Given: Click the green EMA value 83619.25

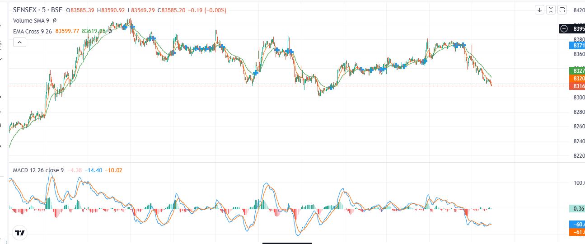Looking at the screenshot, I should 94,31.
